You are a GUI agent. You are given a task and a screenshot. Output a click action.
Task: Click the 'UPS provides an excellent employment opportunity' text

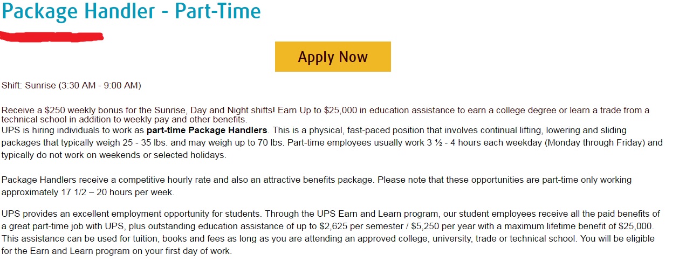pos(98,214)
